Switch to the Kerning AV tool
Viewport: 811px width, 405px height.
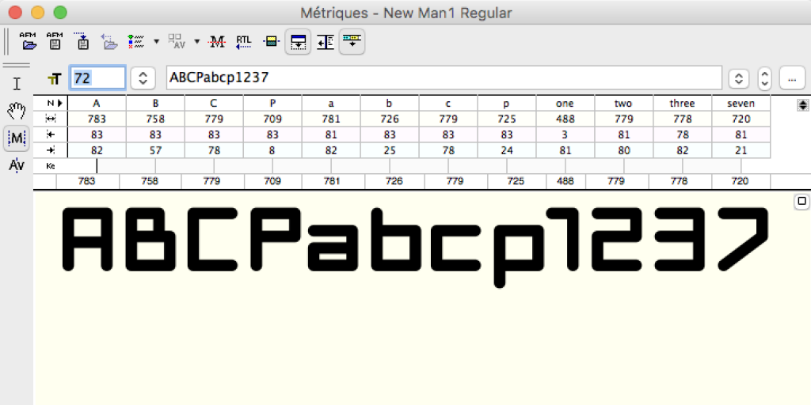17,165
